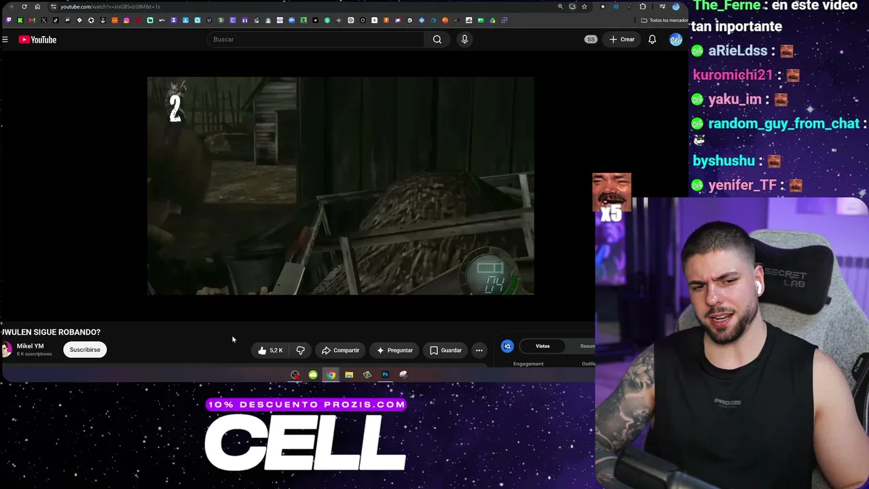The image size is (869, 489).
Task: Subscribe with the Suscribirse button
Action: [x=85, y=350]
